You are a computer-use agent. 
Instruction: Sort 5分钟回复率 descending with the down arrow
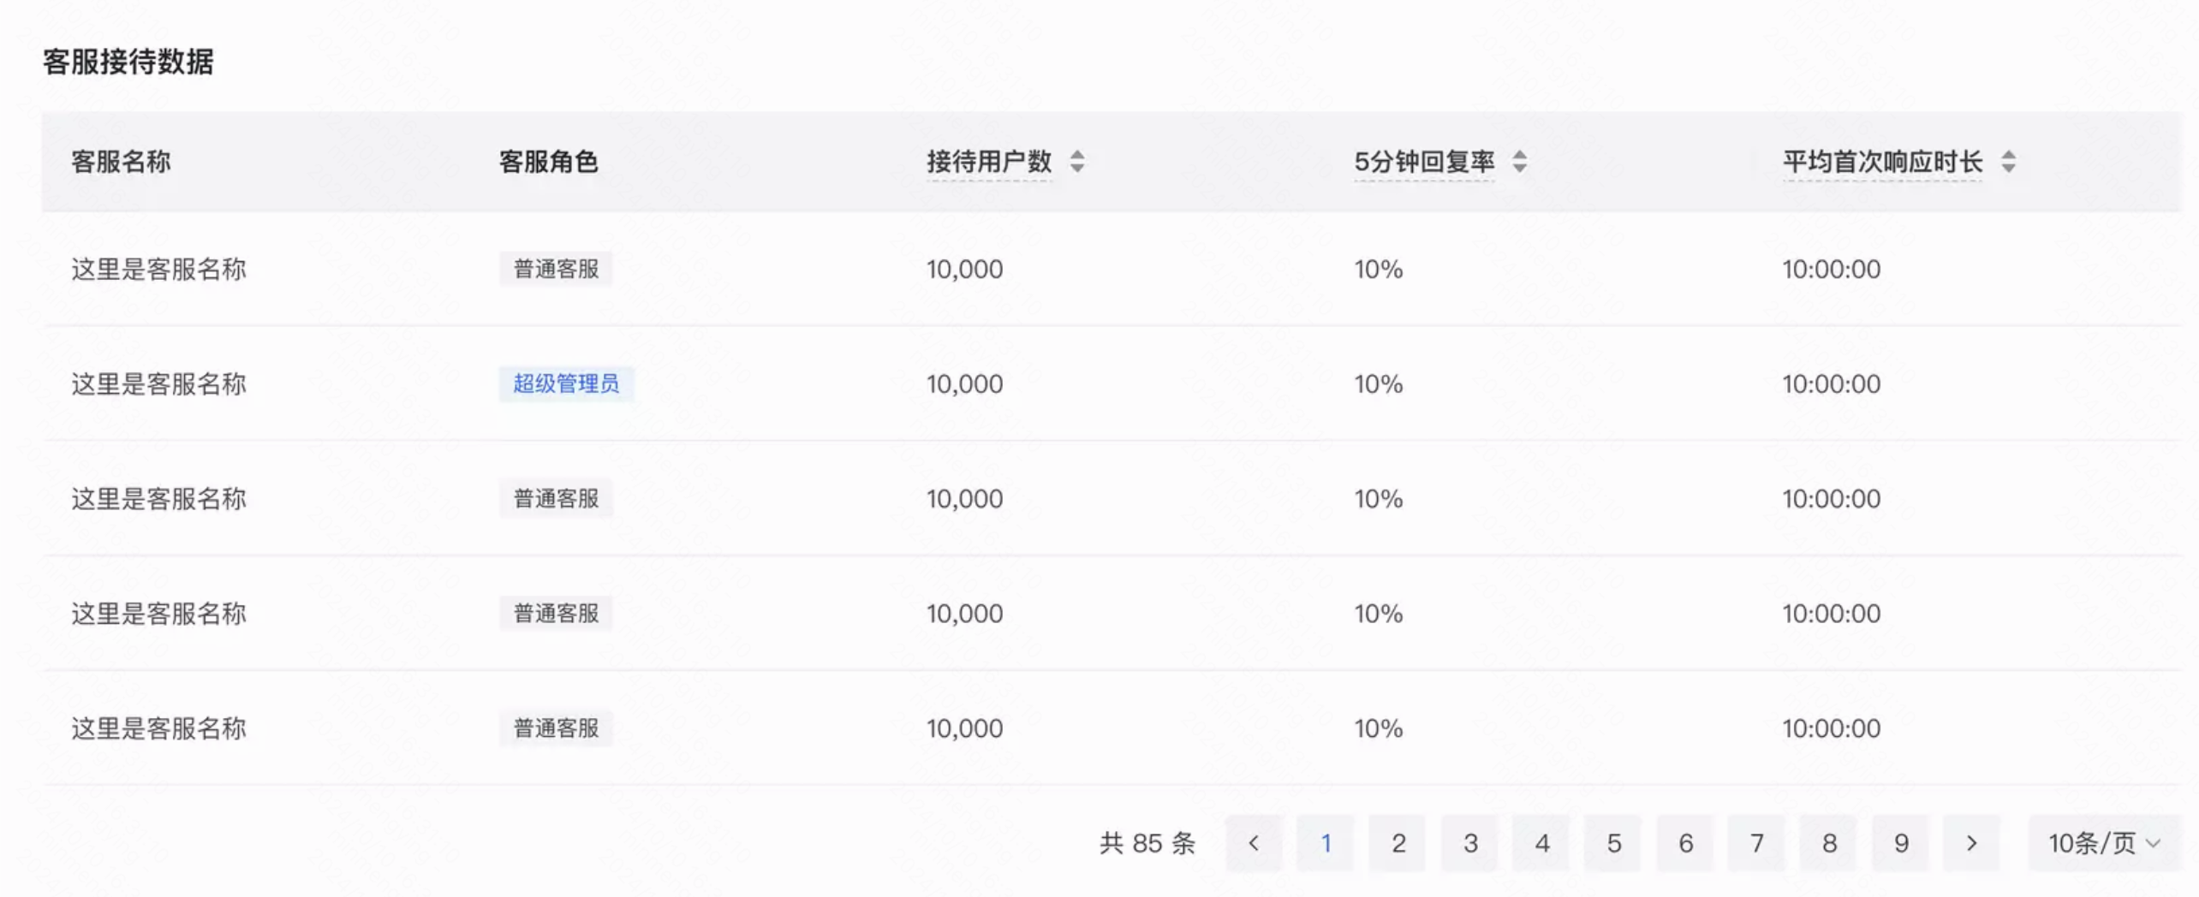click(1520, 167)
